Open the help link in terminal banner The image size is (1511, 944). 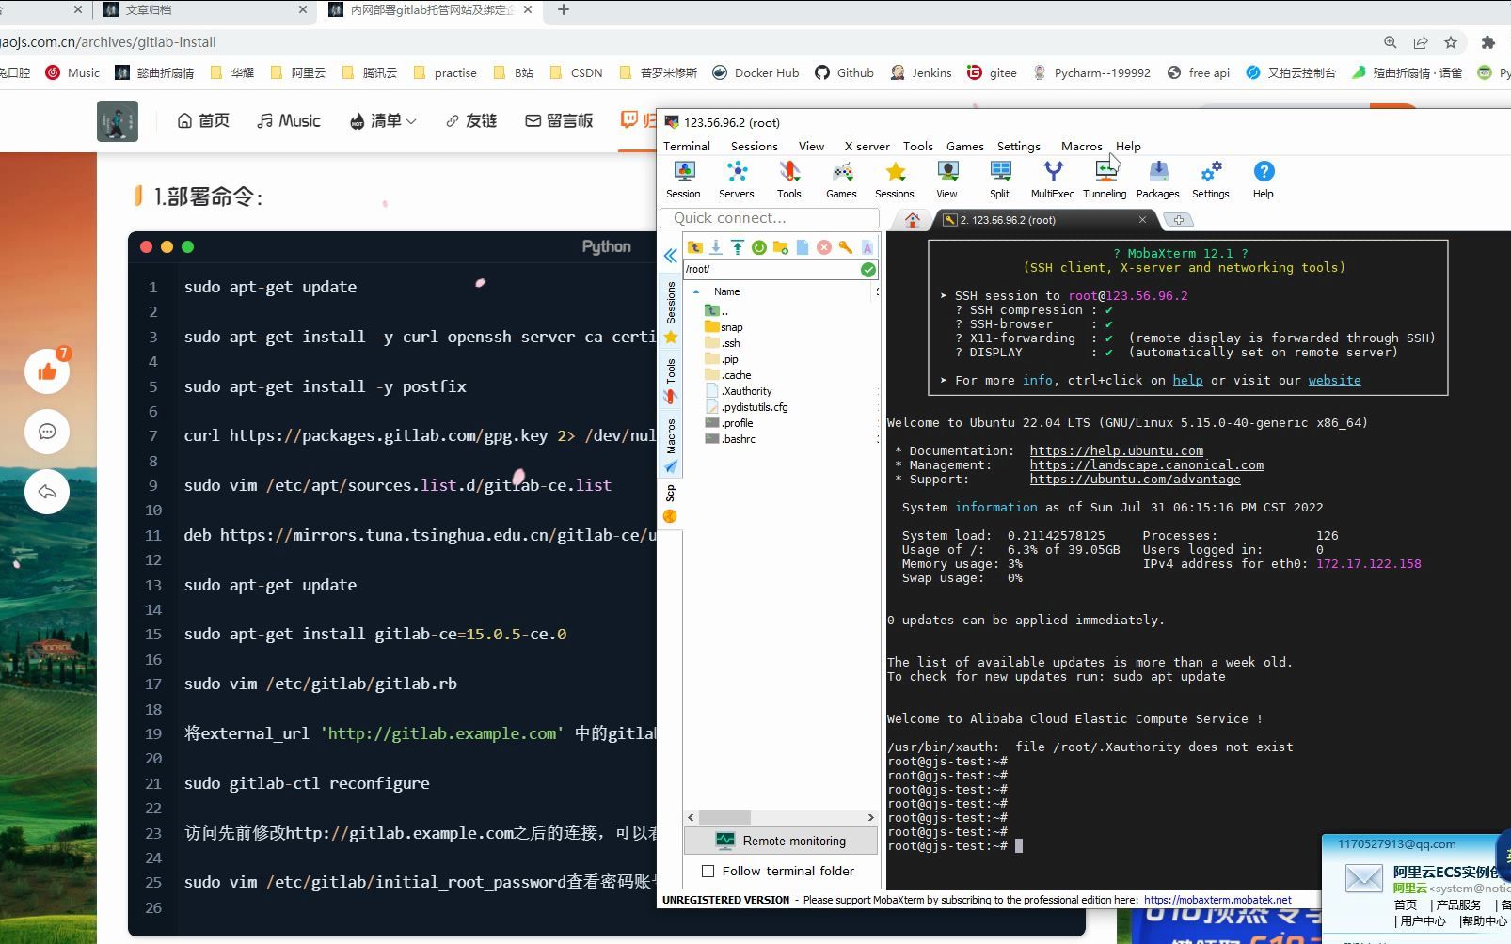(x=1187, y=381)
